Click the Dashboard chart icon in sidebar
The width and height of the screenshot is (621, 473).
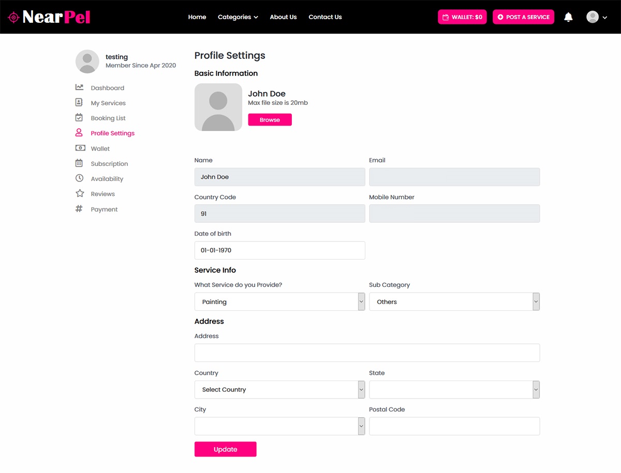tap(79, 87)
